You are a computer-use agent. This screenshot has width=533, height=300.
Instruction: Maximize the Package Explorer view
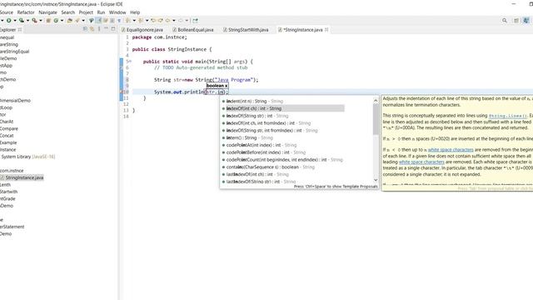pyautogui.click(x=113, y=29)
